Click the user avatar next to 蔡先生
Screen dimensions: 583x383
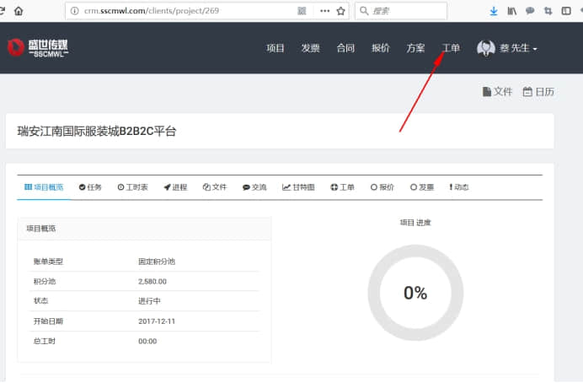coord(486,48)
